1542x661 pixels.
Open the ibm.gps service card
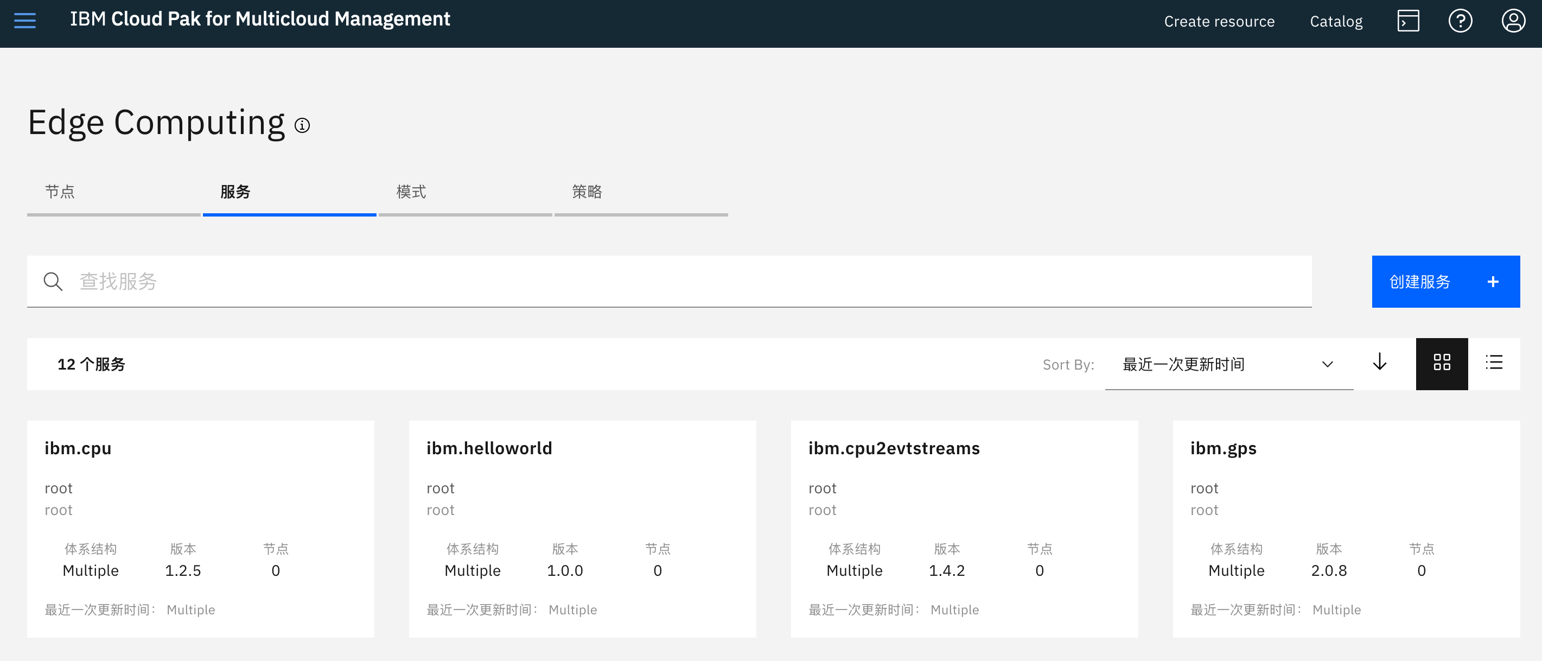[x=1346, y=529]
